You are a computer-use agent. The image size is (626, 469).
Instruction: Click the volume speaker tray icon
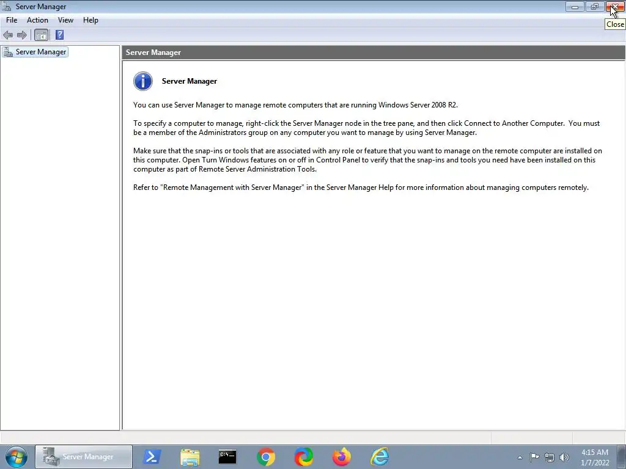pyautogui.click(x=564, y=457)
